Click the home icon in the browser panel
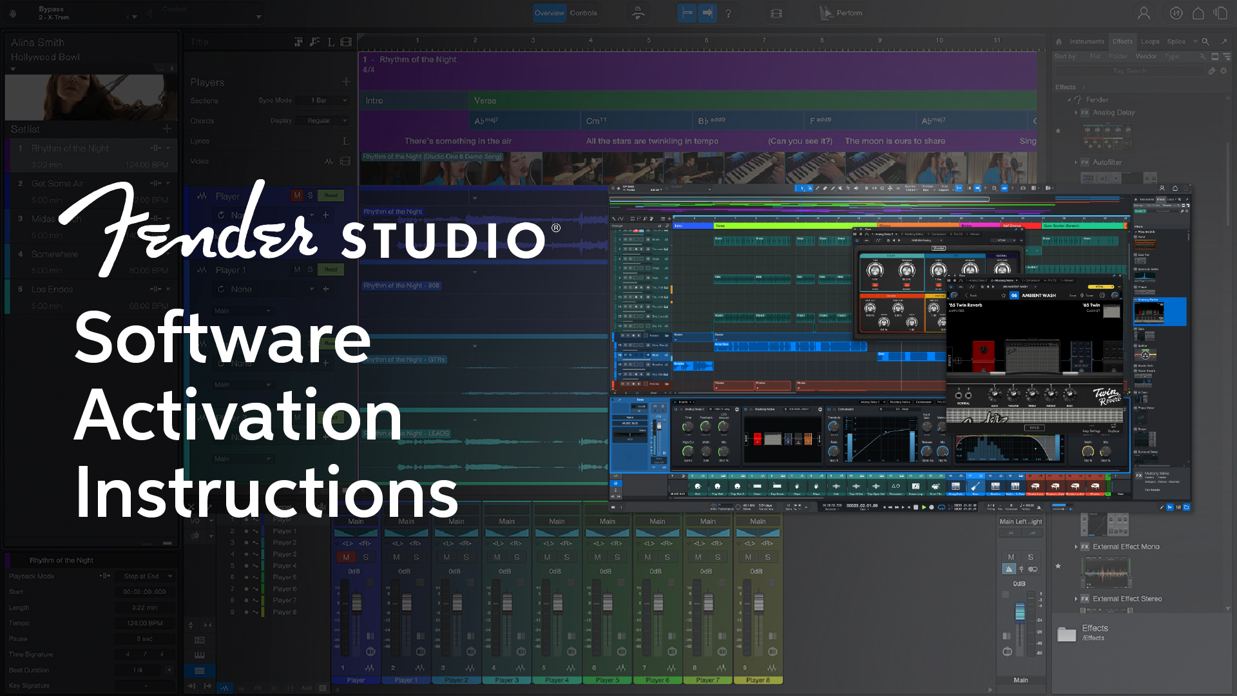 [x=1059, y=41]
